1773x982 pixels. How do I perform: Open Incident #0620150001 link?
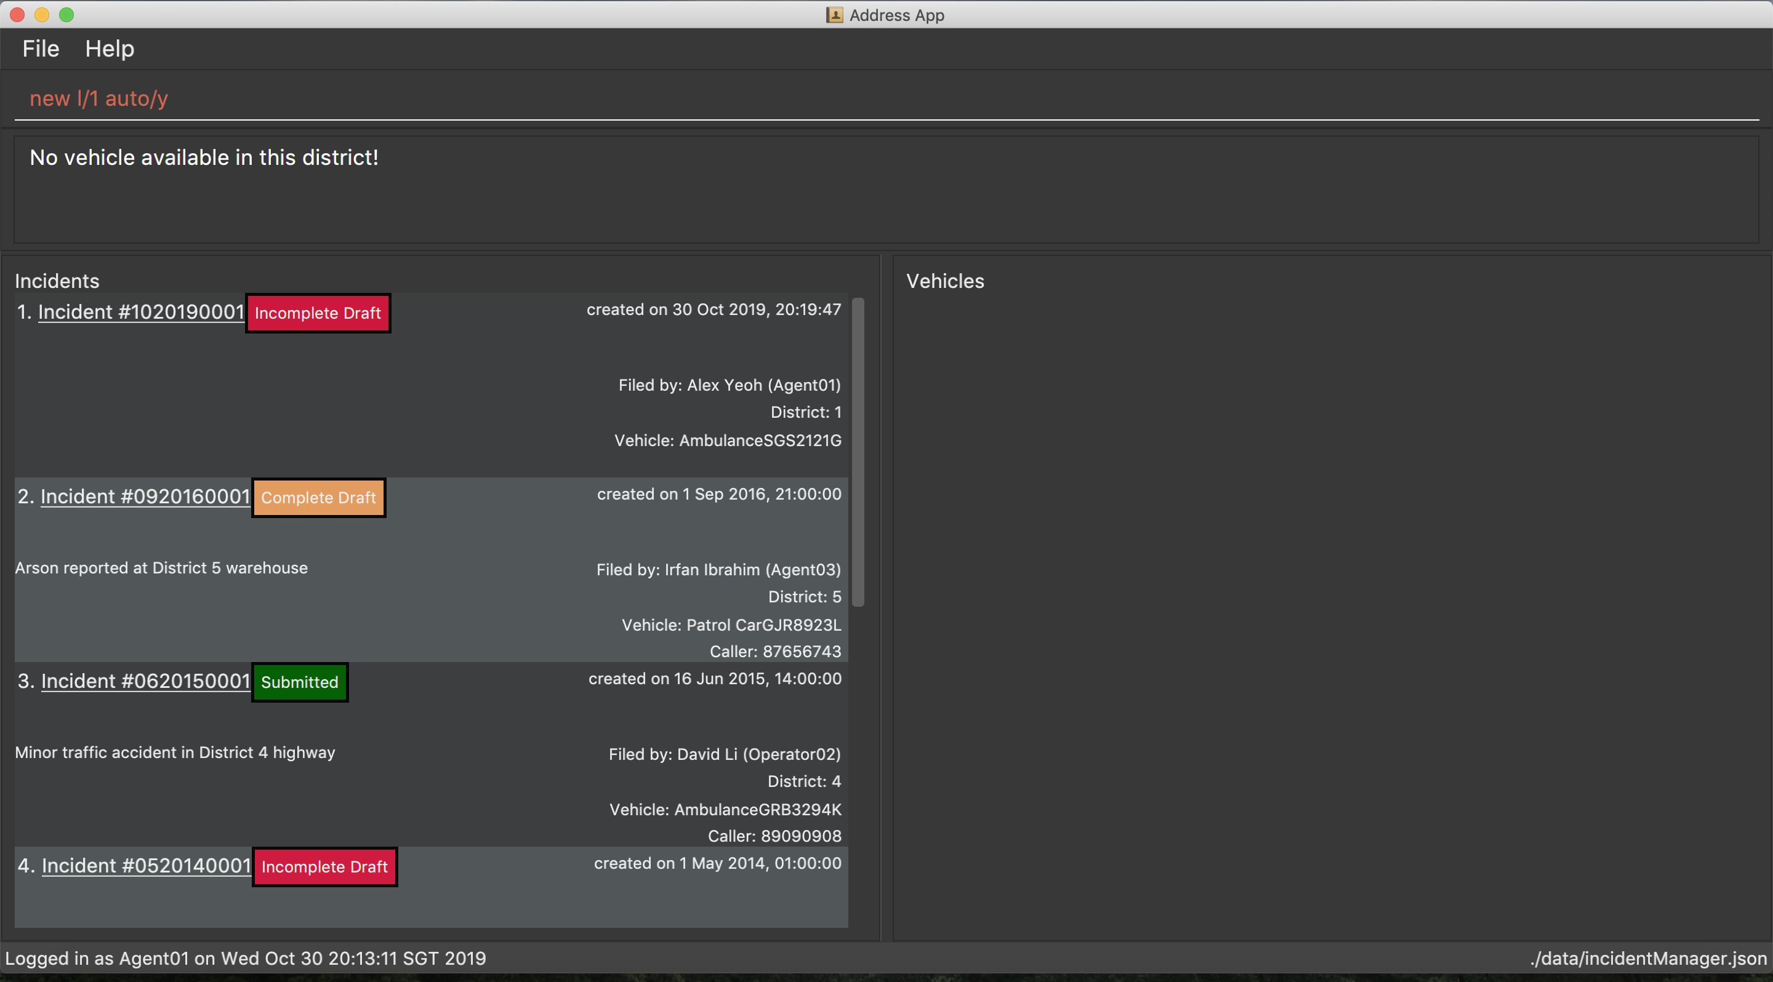pos(144,680)
